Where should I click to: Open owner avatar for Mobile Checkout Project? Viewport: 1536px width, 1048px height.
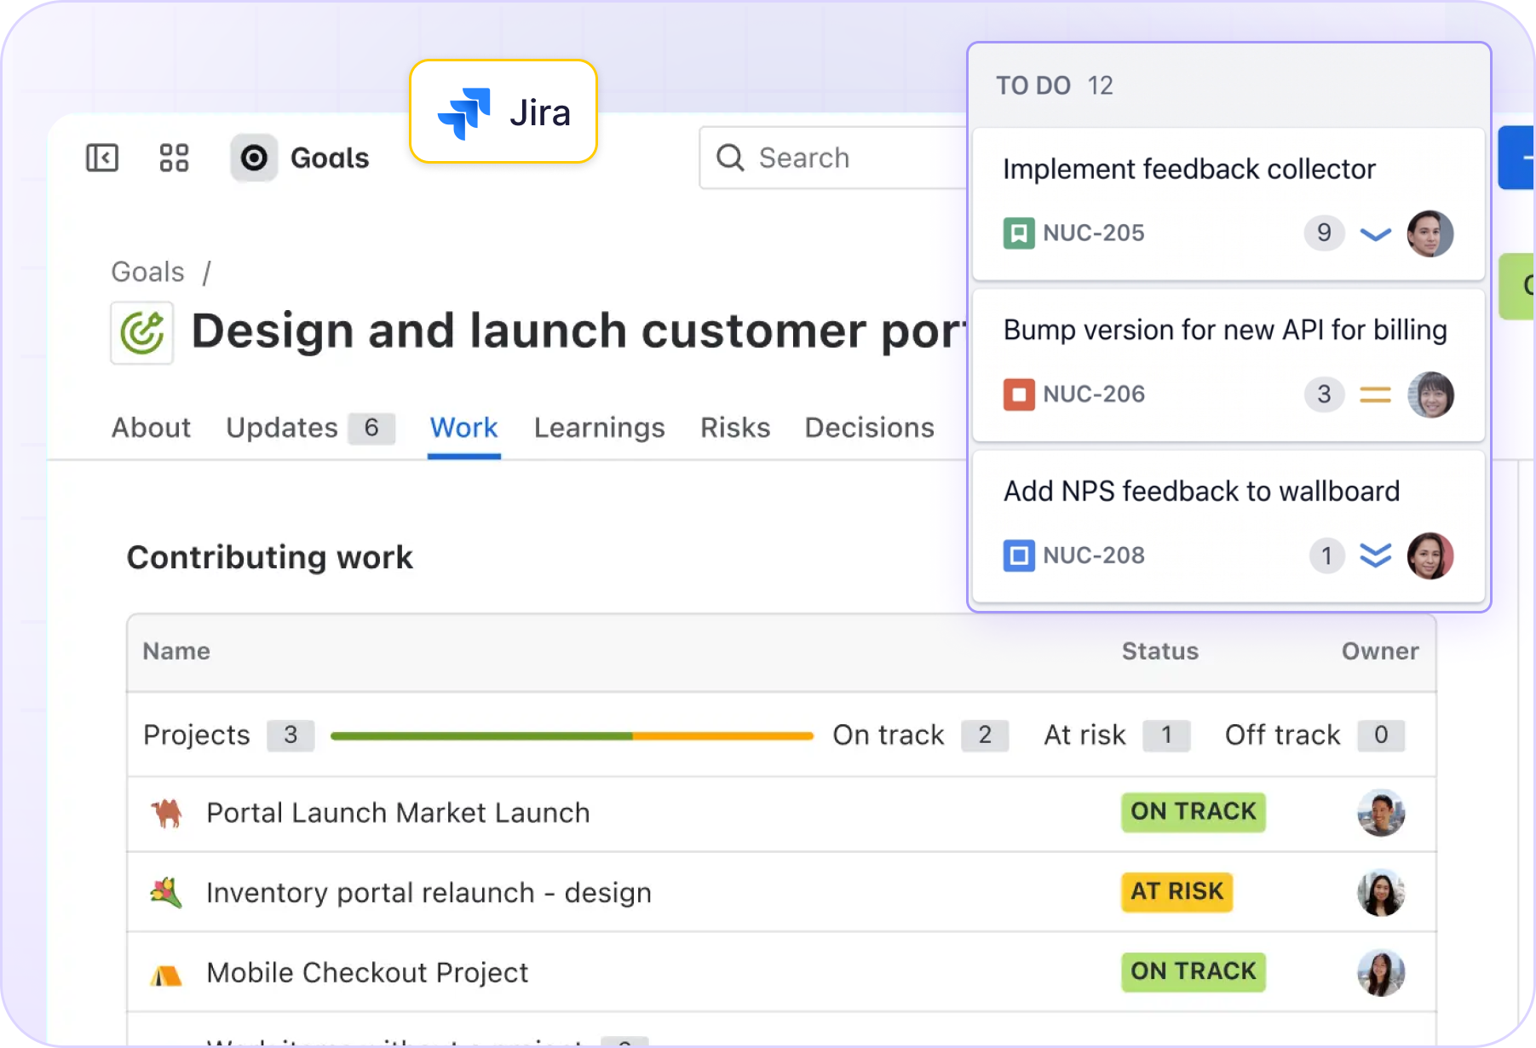[x=1381, y=973]
